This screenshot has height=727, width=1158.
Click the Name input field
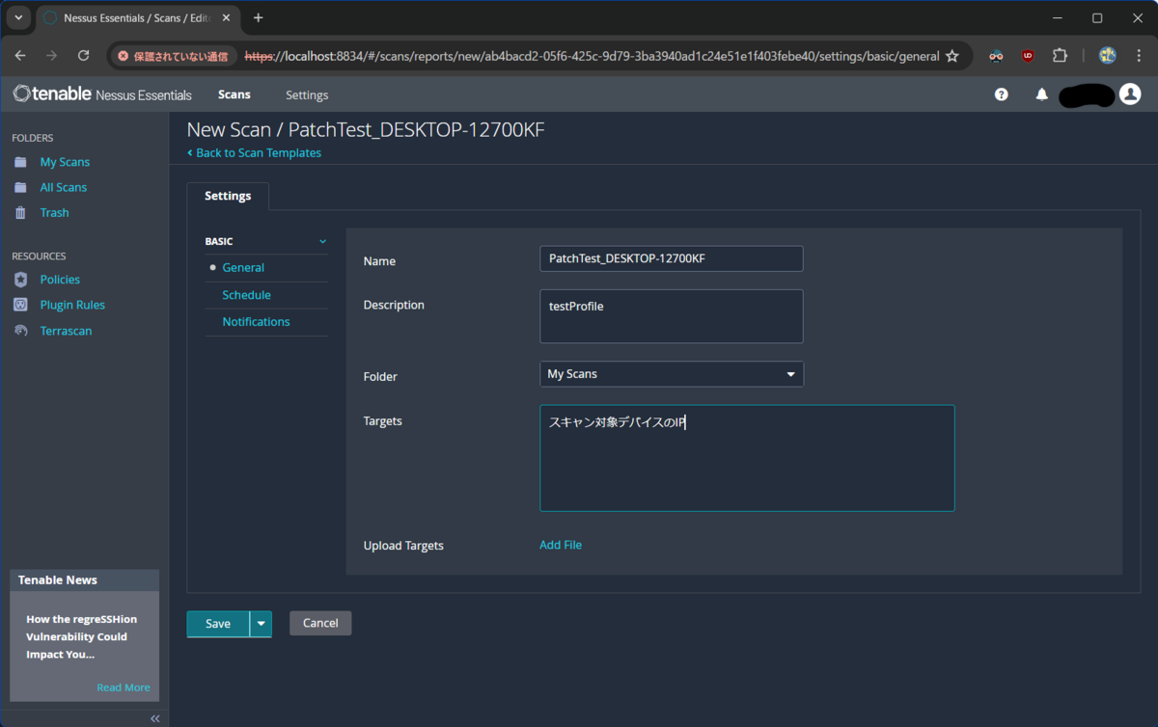(x=672, y=258)
